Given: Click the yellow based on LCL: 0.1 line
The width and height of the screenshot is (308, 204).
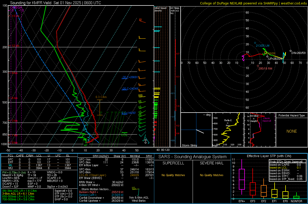Looking at the screenshot, I should click(x=285, y=168).
